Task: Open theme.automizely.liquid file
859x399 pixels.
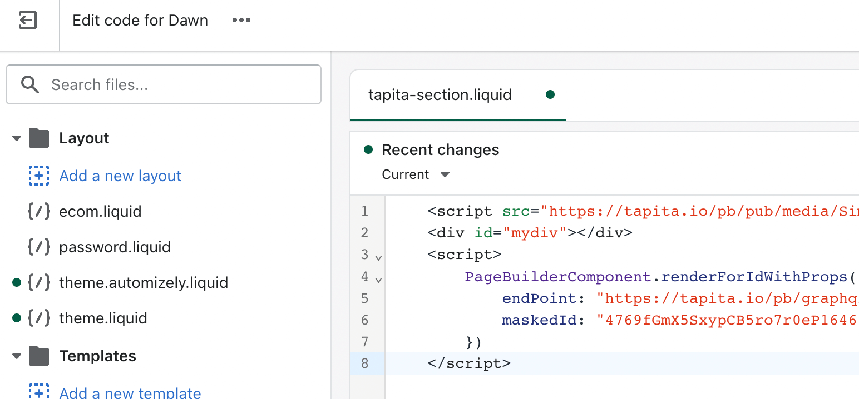Action: 144,283
